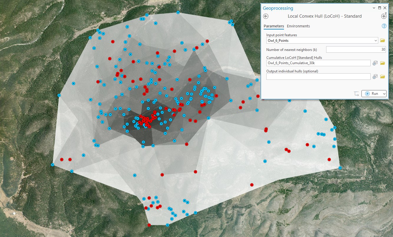Image resolution: width=393 pixels, height=237 pixels.
Task: Click the 'Input point features' label
Action: coord(282,35)
